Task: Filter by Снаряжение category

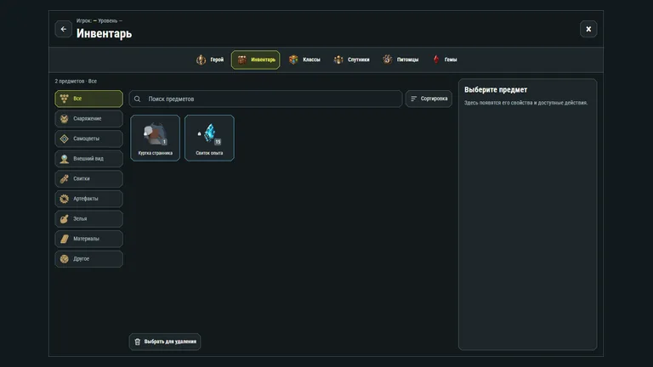Action: coord(88,119)
